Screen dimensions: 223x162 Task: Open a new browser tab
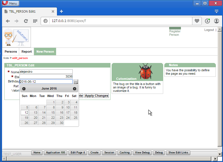pos(61,11)
